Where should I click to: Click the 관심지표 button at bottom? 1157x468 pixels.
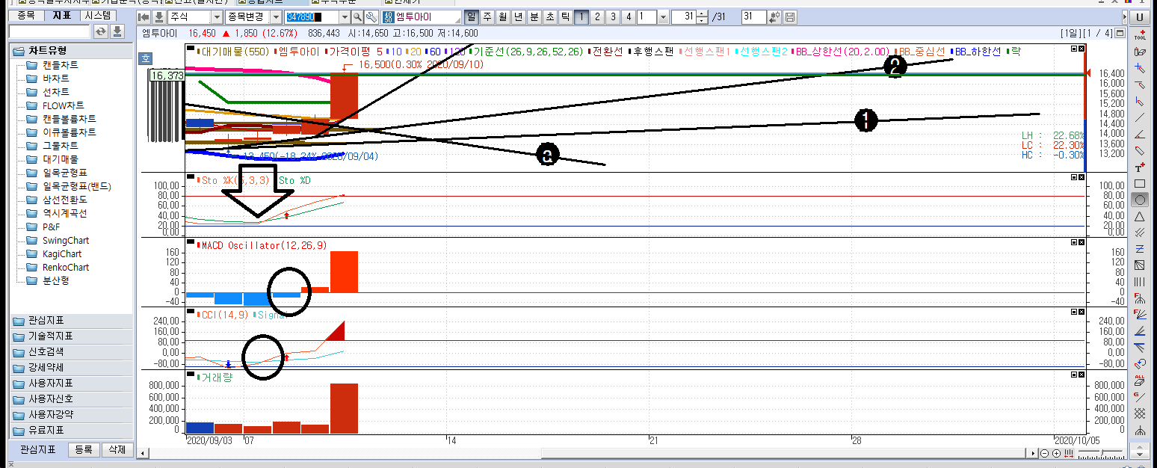(37, 450)
